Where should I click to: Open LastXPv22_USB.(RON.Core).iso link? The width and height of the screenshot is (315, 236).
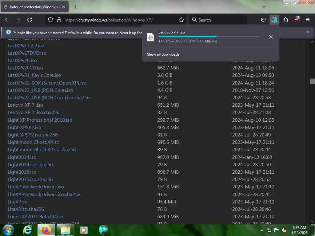pyautogui.click(x=40, y=90)
